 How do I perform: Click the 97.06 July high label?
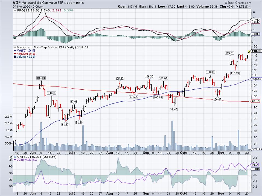point(74,101)
